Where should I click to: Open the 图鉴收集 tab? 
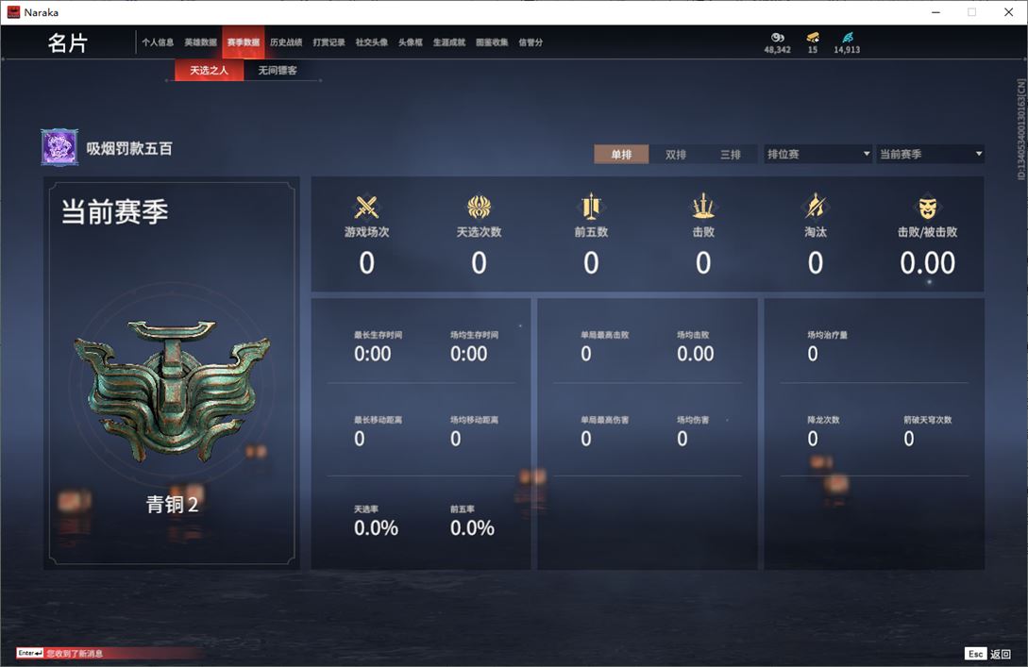point(492,42)
